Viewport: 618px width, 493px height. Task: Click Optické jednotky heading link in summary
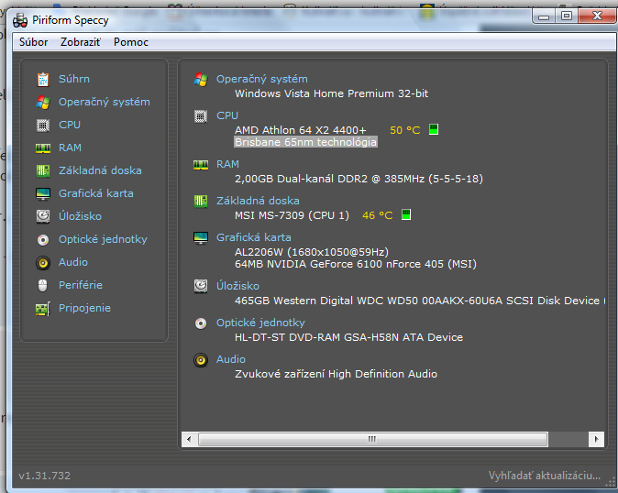pyautogui.click(x=260, y=323)
